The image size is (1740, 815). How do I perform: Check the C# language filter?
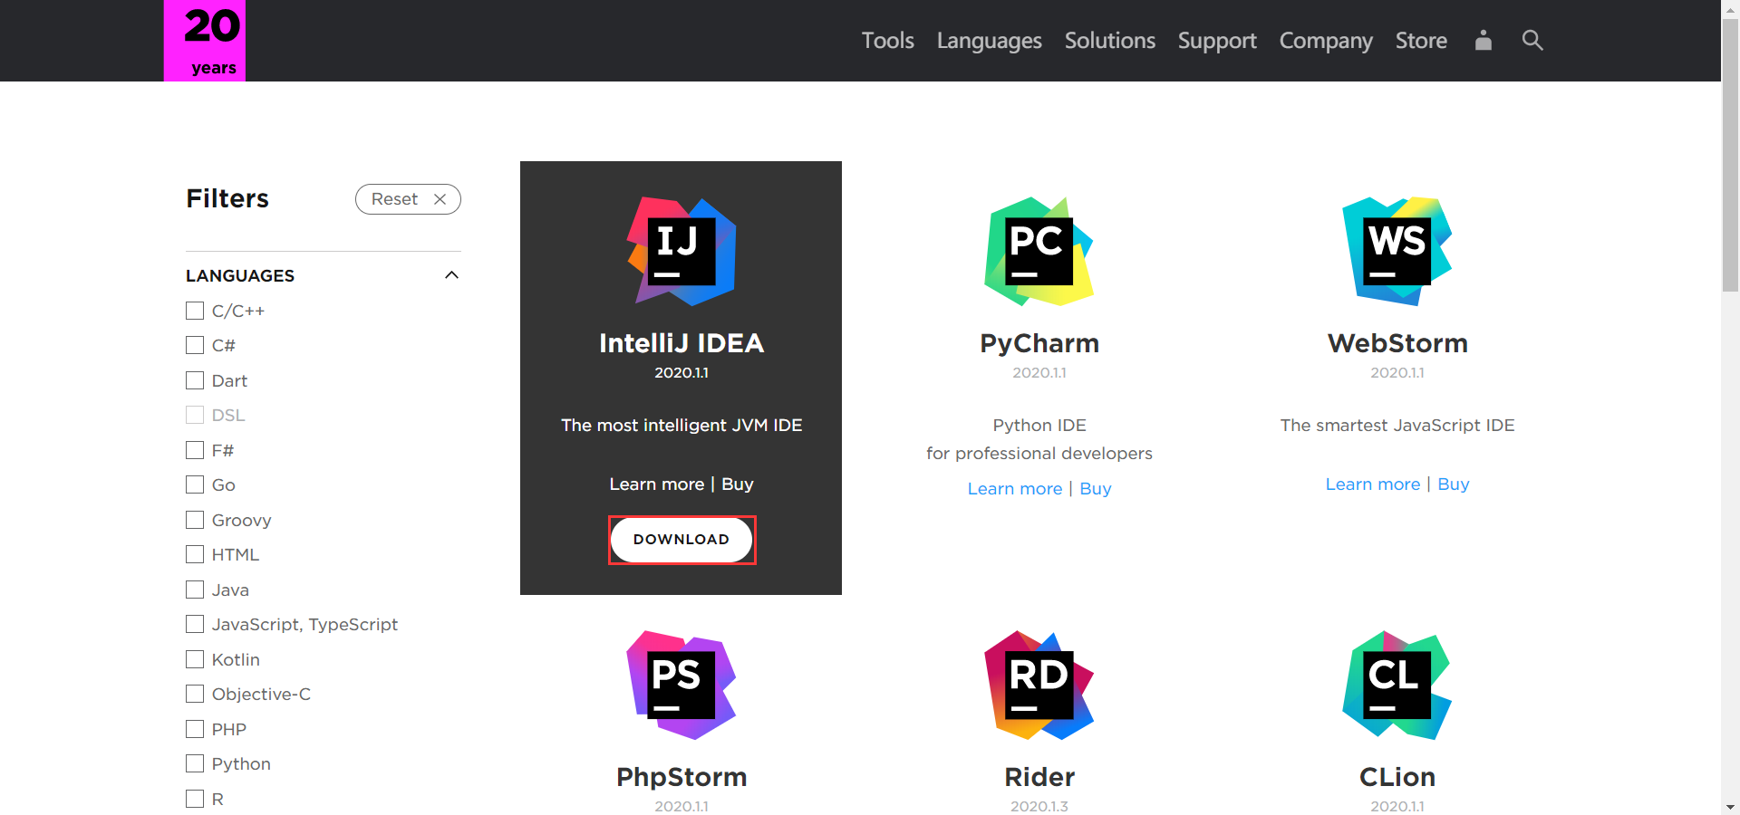click(195, 345)
